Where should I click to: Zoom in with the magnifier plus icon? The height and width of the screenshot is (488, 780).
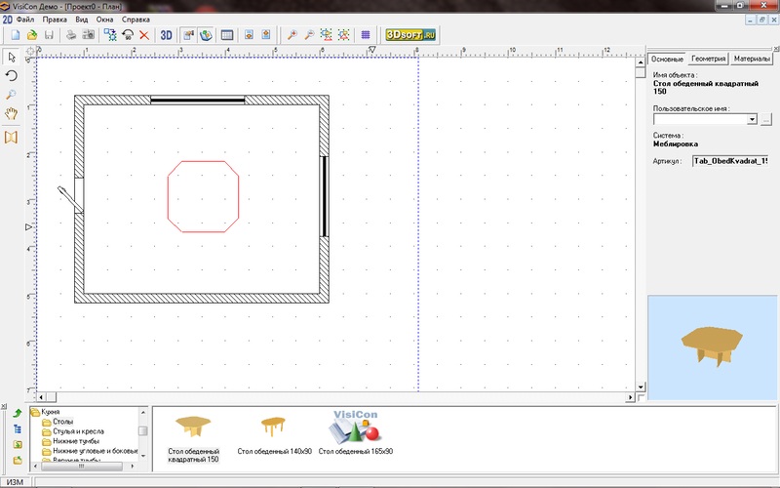coord(292,35)
